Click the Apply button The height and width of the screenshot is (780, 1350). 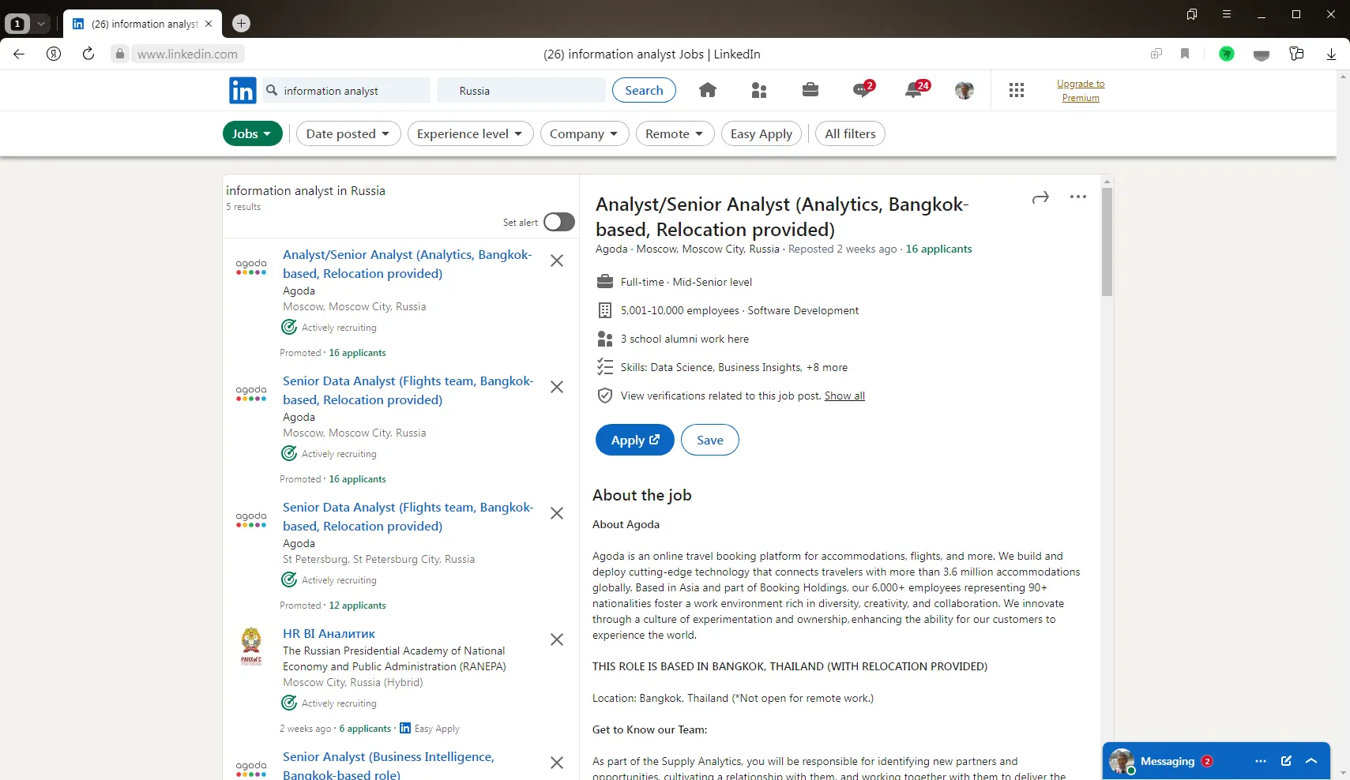click(x=635, y=440)
